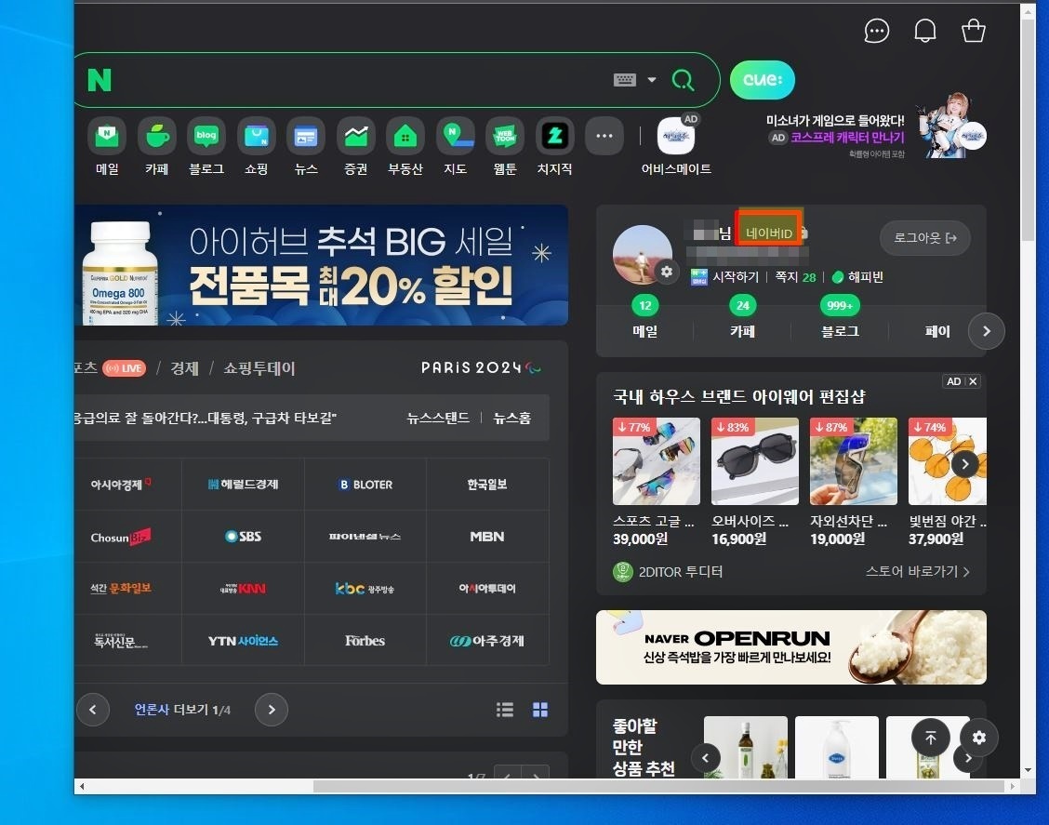Open the shopping bag icon
1049x825 pixels.
click(x=974, y=31)
